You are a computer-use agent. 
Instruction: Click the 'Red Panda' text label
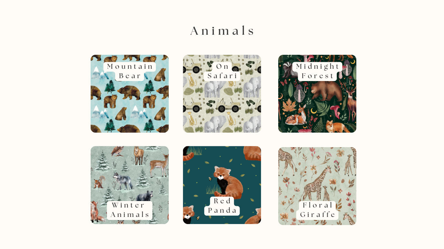[x=222, y=206]
